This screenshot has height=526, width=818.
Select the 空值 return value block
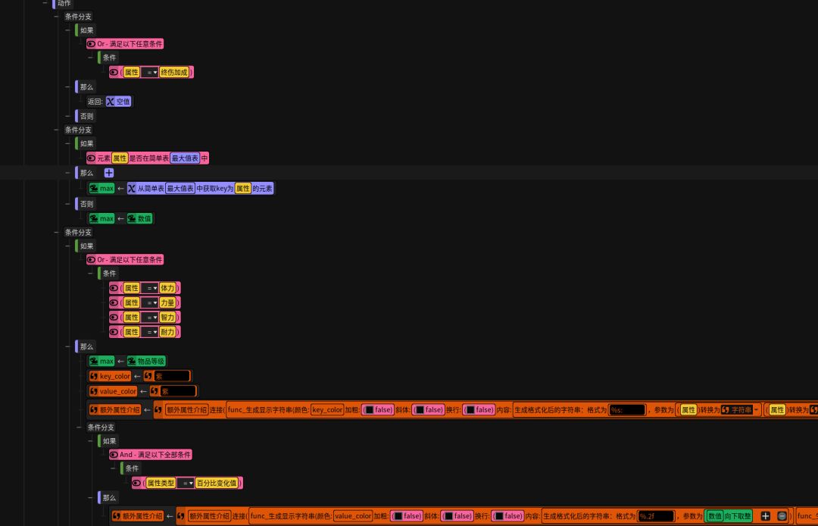tap(118, 102)
